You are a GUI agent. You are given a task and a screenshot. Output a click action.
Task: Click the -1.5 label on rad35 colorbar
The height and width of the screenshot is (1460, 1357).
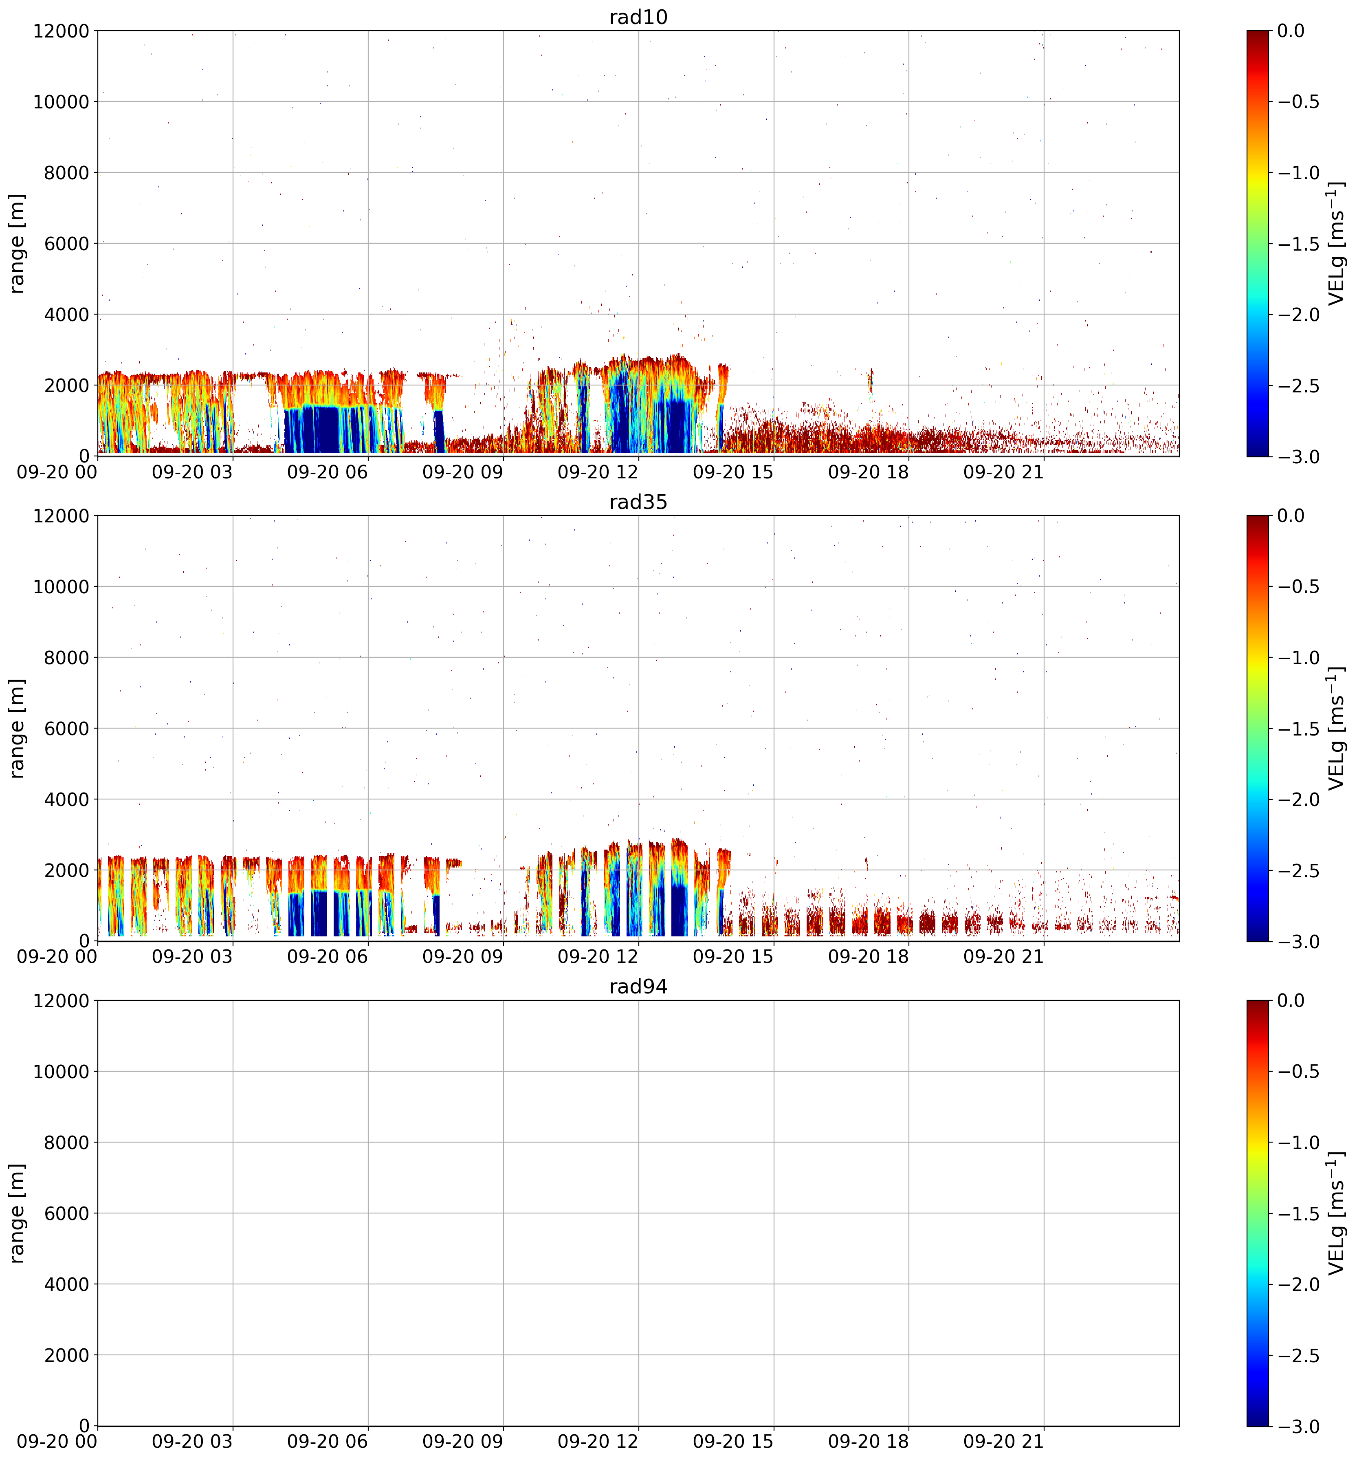[1298, 729]
